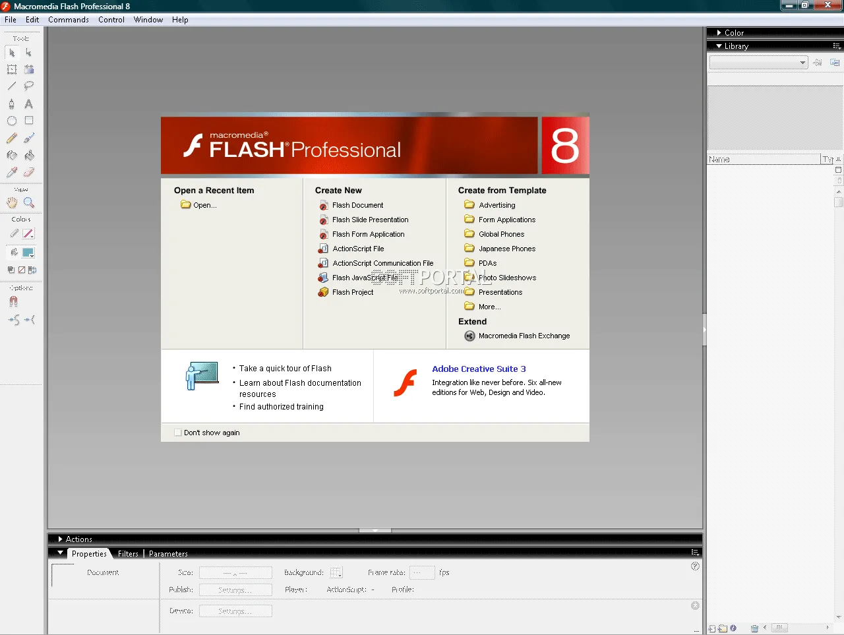Click the New Library Panel icon
Screen dimensions: 844x635
pyautogui.click(x=835, y=63)
